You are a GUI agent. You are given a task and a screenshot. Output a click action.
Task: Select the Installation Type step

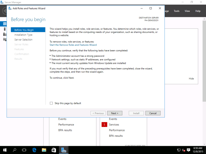[x=23, y=35]
